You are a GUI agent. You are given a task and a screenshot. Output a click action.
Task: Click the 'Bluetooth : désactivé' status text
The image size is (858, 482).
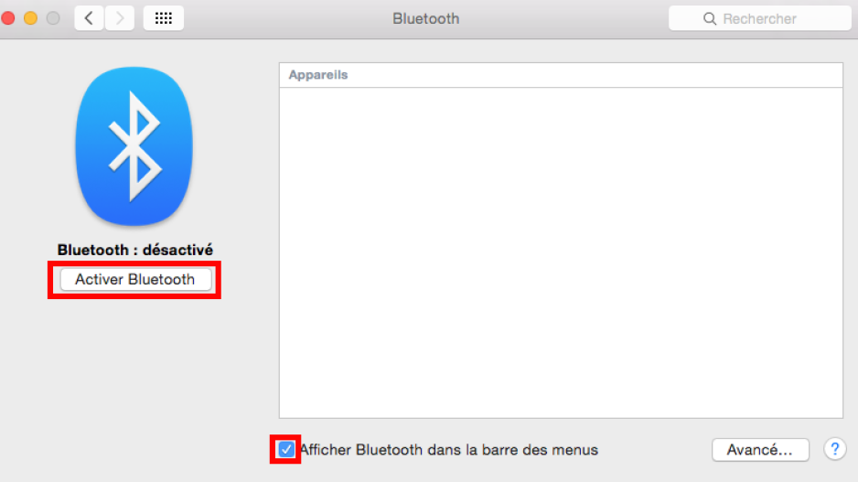(x=135, y=250)
